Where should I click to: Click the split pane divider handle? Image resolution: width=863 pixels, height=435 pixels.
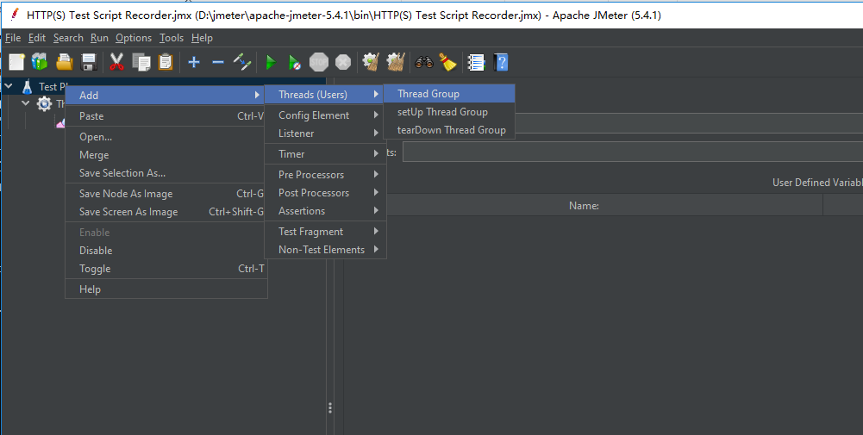coord(329,407)
